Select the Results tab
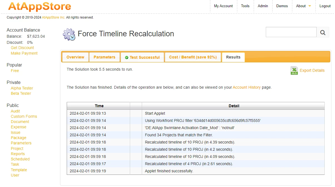Viewport: 335px width, 187px height. 233,57
